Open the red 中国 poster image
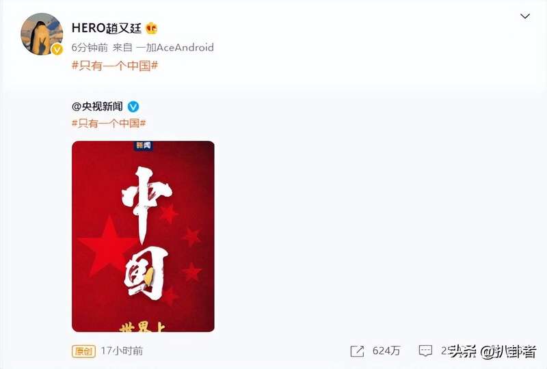The width and height of the screenshot is (547, 369). coord(143,236)
